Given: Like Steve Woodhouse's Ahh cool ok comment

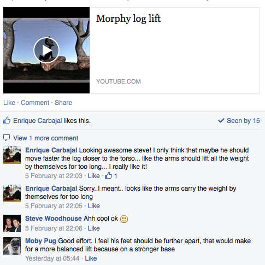Looking at the screenshot, I should 94,228.
